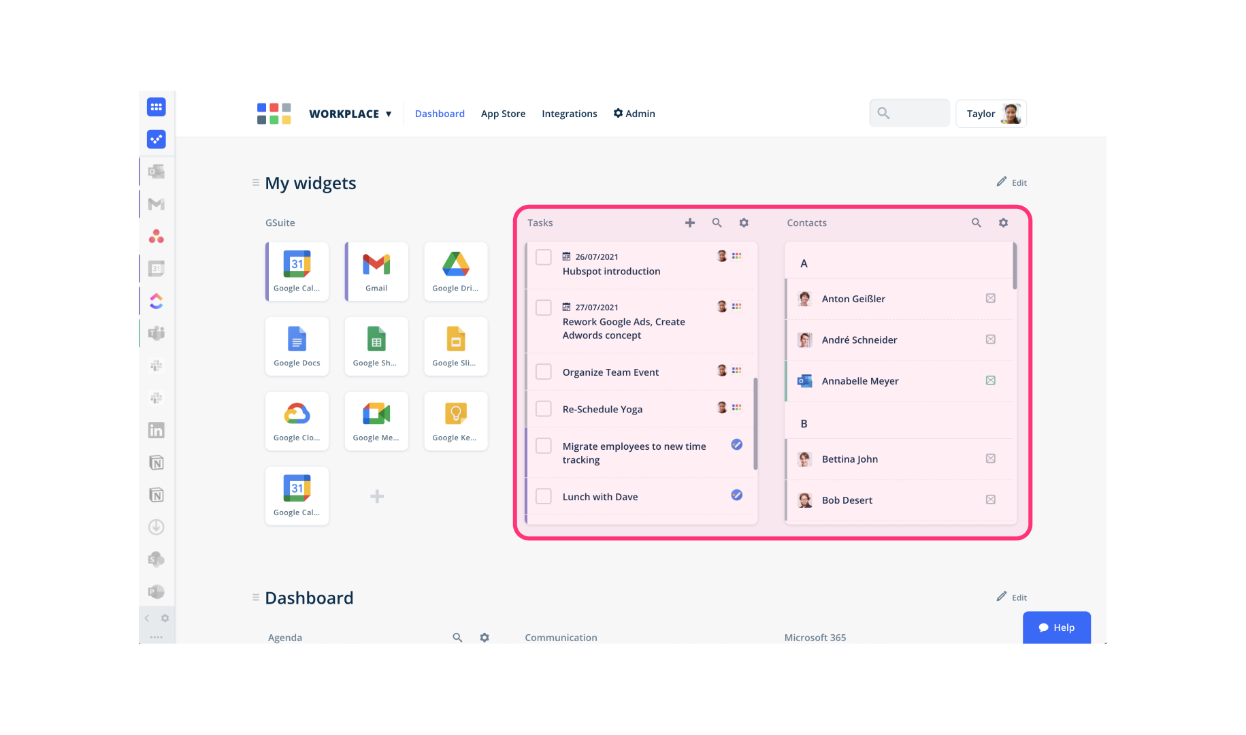Open SharePoint icon in left sidebar
1246x735 pixels.
click(157, 559)
